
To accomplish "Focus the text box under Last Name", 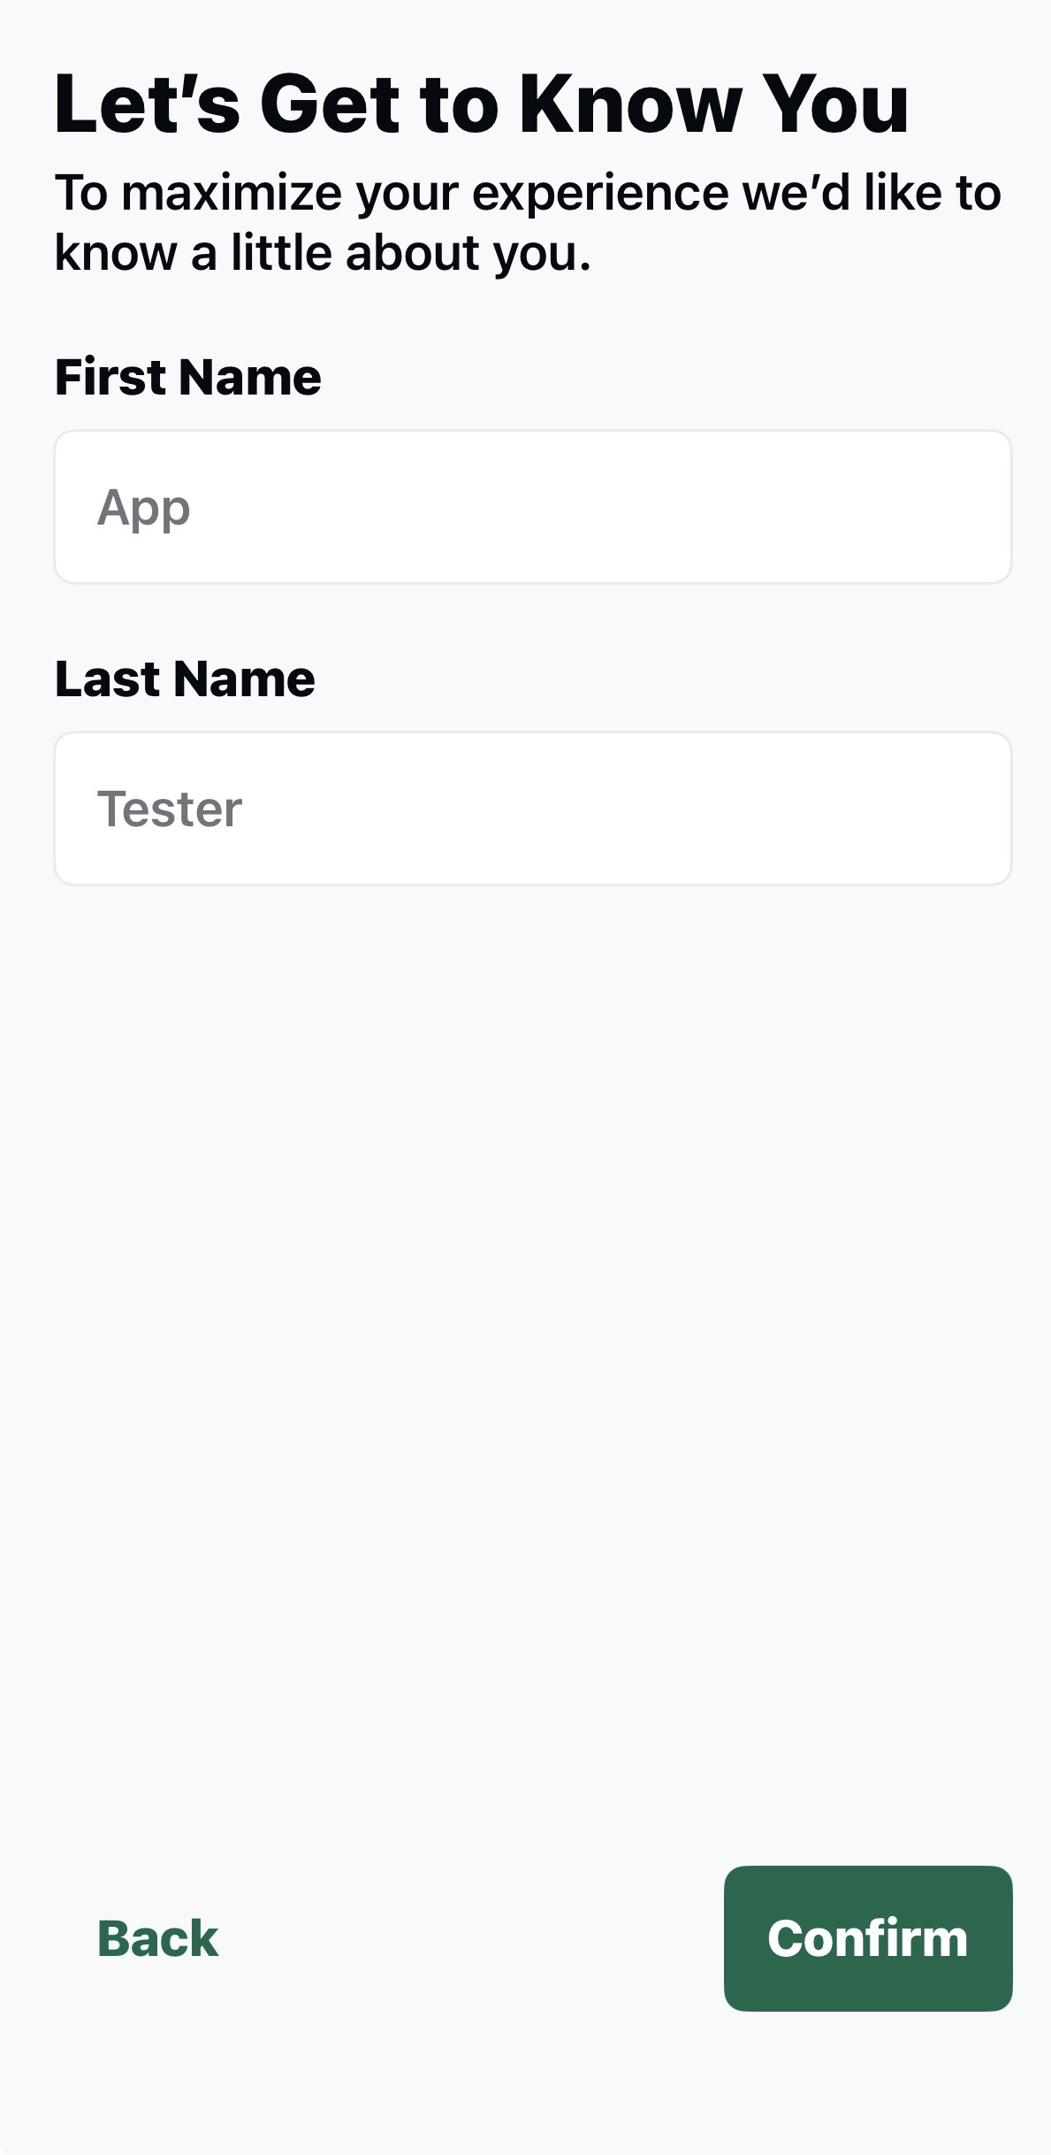I will pyautogui.click(x=532, y=809).
